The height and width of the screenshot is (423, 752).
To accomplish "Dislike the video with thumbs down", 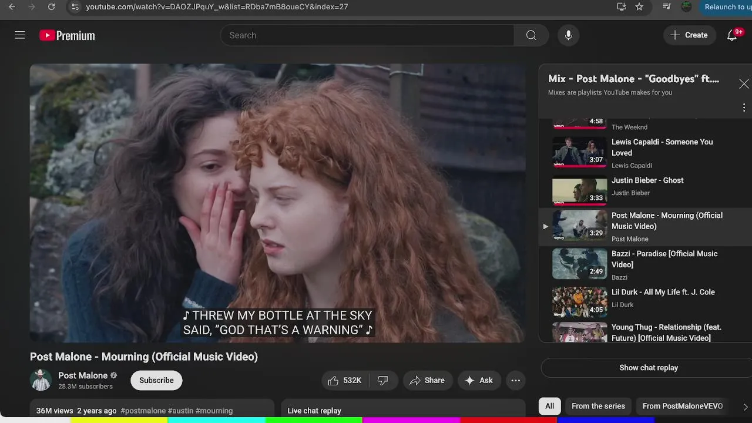I will tap(382, 381).
